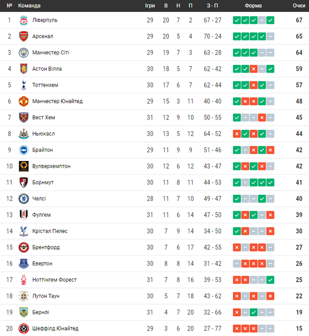Open the Вулверхемптон team link
The image size is (309, 336).
point(51,166)
